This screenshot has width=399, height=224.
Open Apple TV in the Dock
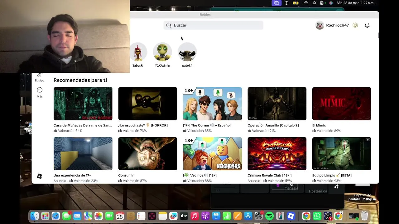[x=184, y=216]
